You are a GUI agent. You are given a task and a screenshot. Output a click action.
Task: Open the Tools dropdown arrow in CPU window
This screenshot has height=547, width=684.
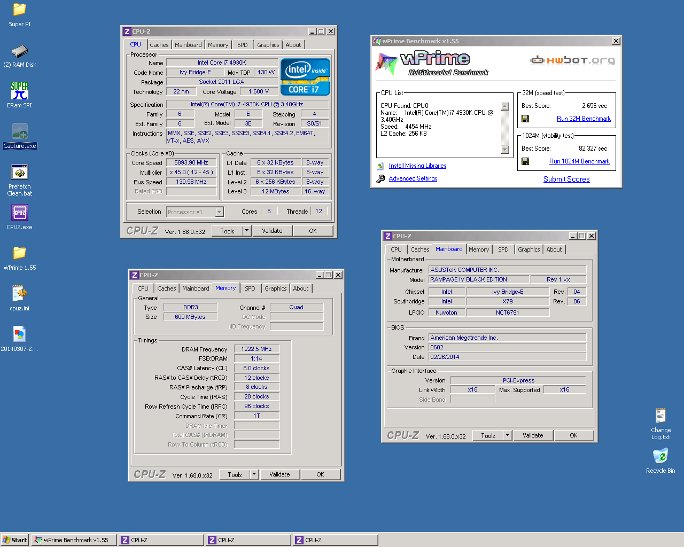click(x=247, y=231)
